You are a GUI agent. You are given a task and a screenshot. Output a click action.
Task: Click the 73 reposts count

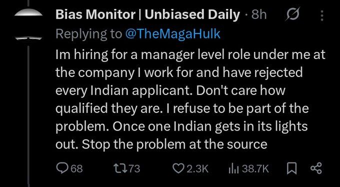pos(134,169)
